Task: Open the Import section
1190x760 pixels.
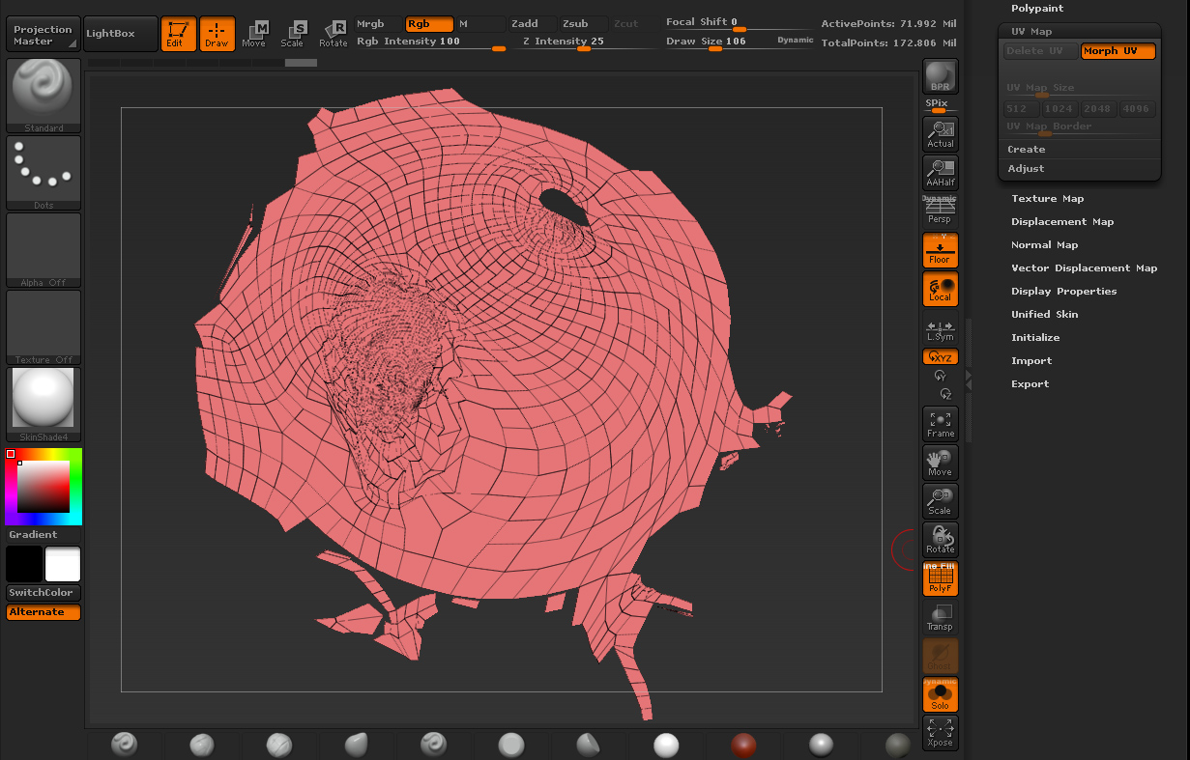Action: (x=1031, y=361)
